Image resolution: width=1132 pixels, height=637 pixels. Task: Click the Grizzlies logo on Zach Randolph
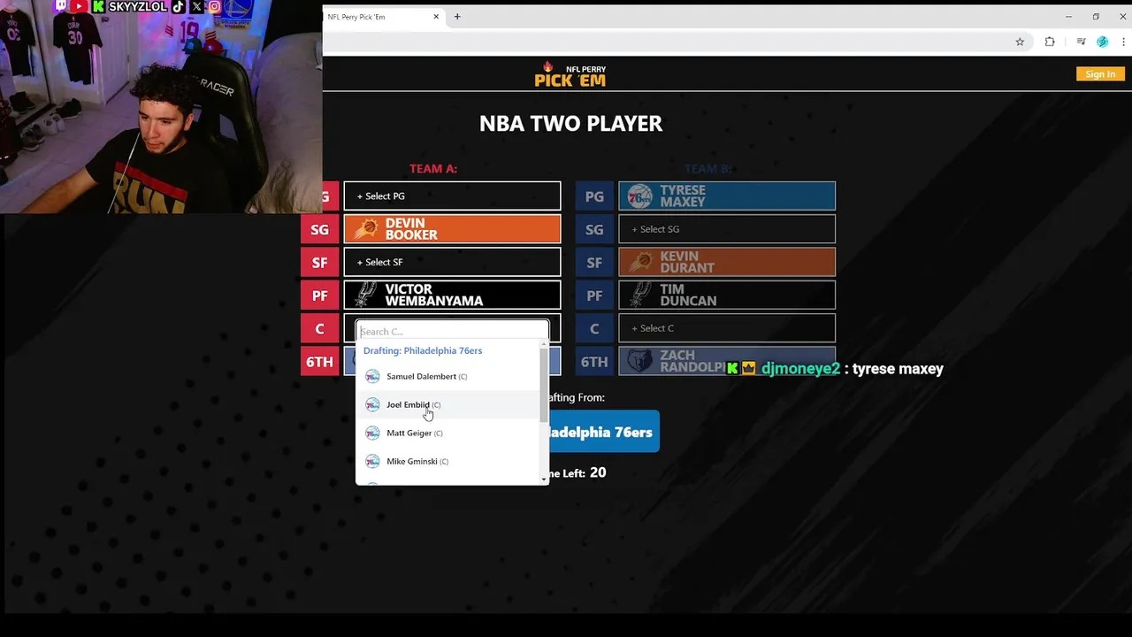[x=641, y=361]
